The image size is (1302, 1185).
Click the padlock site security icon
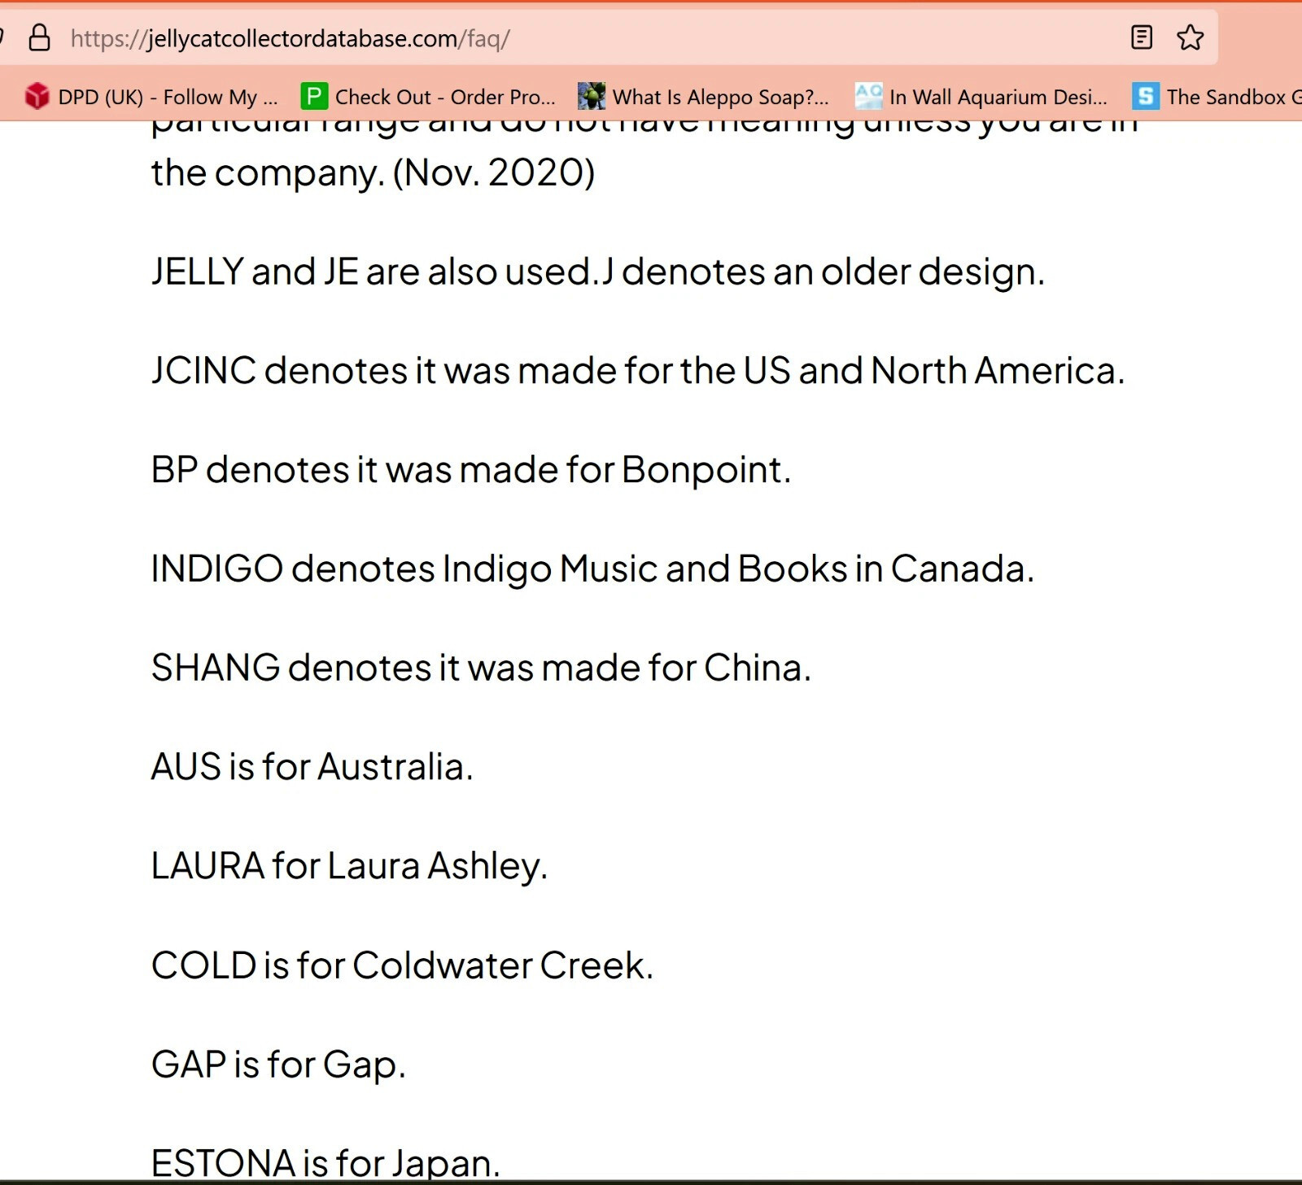coord(39,37)
